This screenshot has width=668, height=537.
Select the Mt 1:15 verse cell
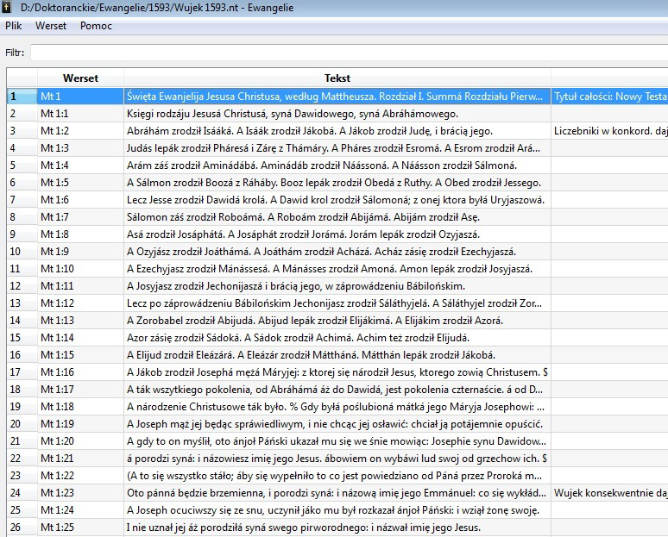coord(80,355)
